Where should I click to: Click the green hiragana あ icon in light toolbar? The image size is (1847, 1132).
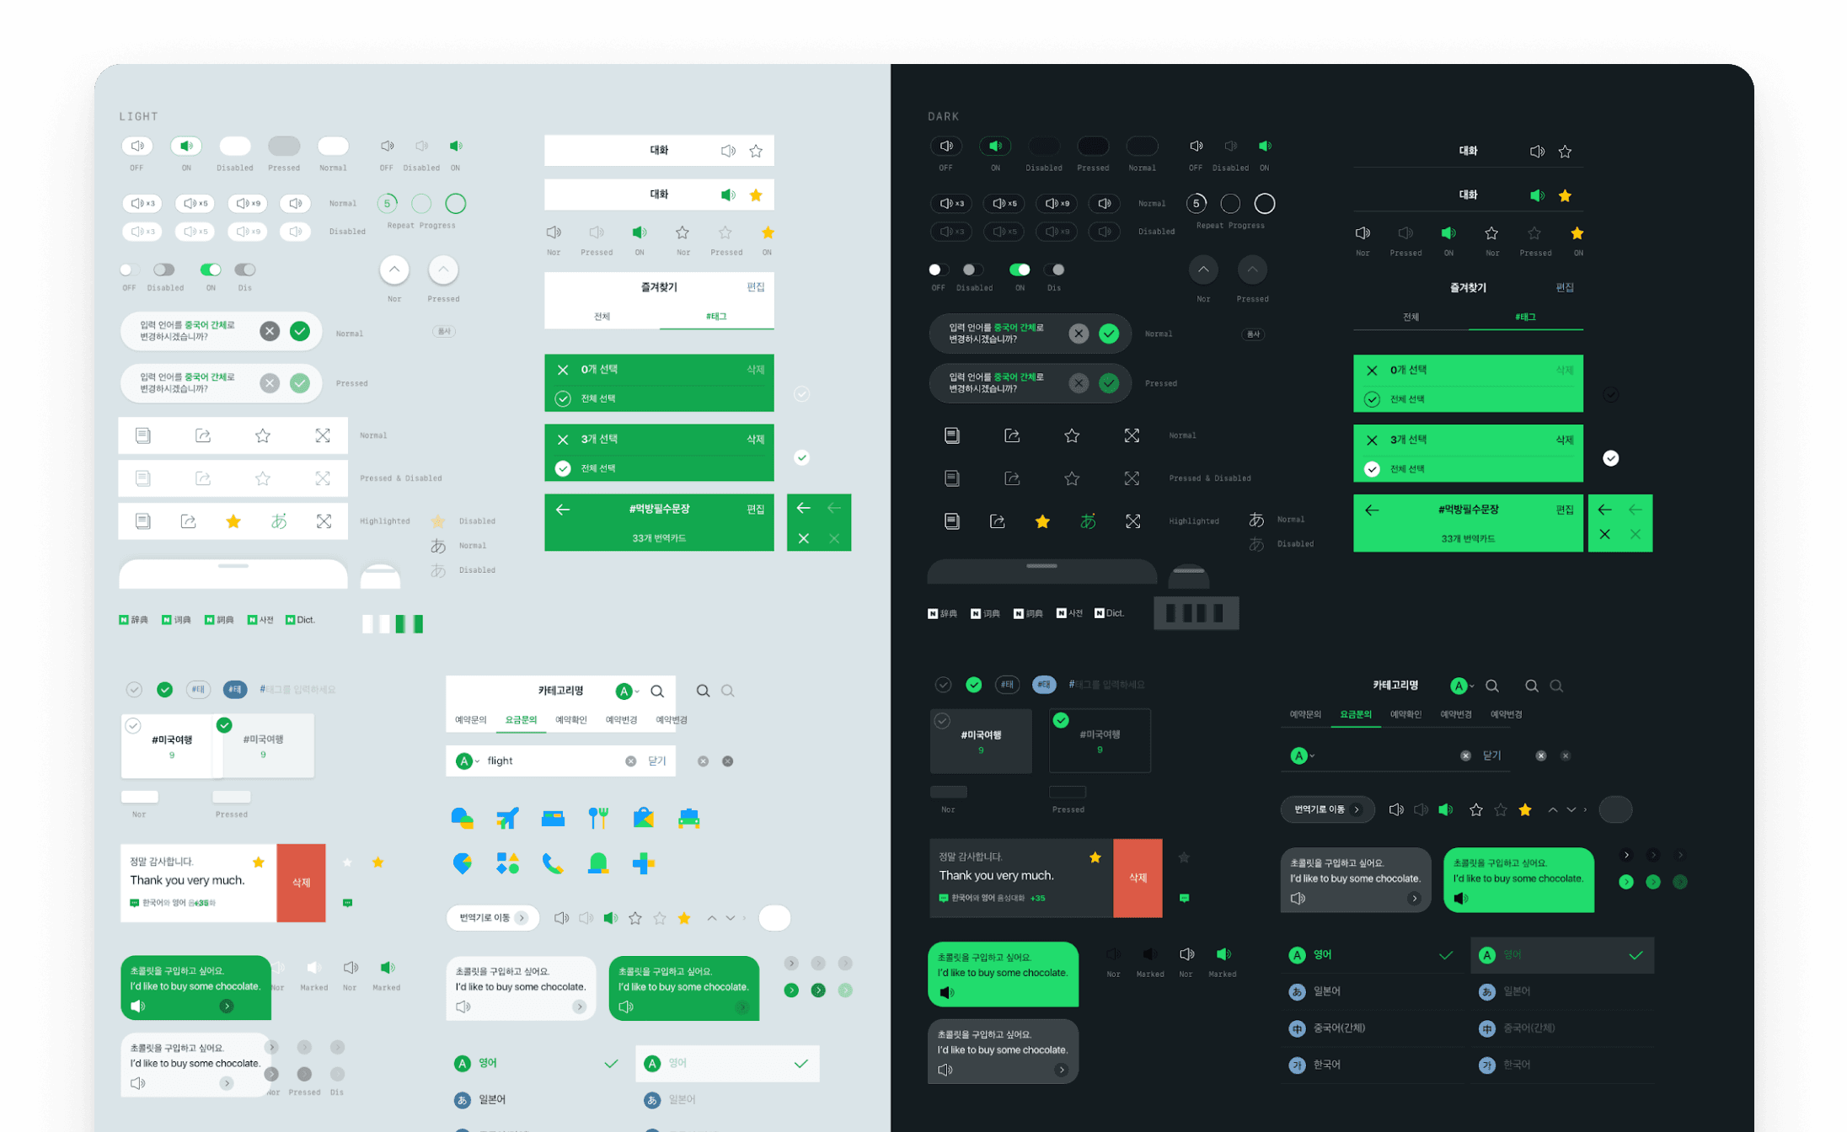pos(279,521)
